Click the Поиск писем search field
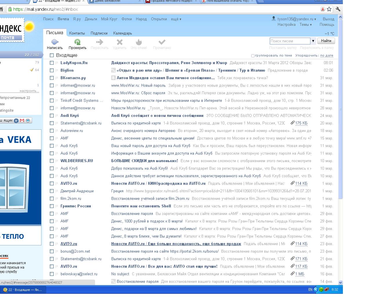 coord(290,41)
